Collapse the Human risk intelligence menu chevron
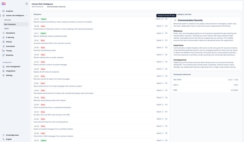Viewport: 244px width, 142px height. pos(27,15)
